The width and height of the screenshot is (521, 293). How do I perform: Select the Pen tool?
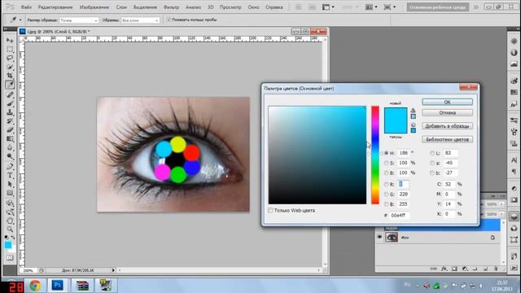pos(10,166)
